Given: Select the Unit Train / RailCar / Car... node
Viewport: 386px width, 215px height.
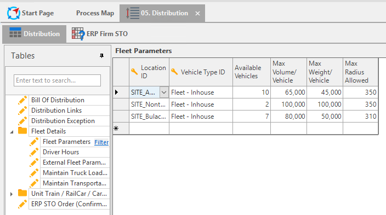Looking at the screenshot, I should click(69, 194).
